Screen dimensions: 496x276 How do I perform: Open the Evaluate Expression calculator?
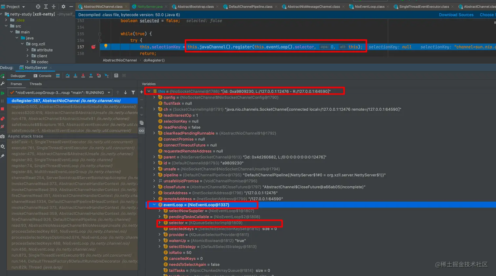tap(116, 76)
